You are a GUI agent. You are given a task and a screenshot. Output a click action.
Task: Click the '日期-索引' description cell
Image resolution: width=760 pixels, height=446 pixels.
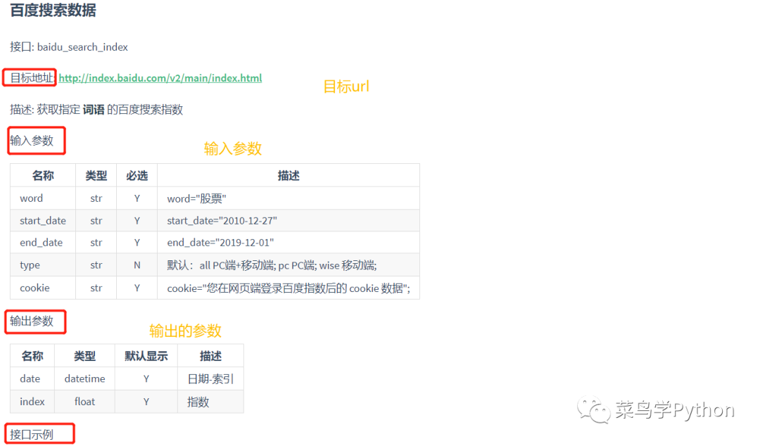tap(210, 378)
